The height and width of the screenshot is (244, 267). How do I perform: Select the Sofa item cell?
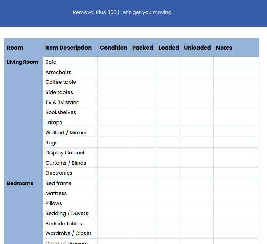click(70, 62)
